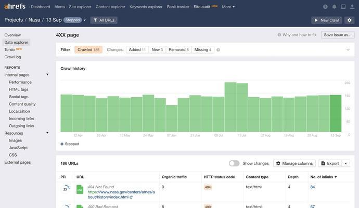Open the nasa.gov ames history URL
This screenshot has width=359, height=208.
coord(121,194)
